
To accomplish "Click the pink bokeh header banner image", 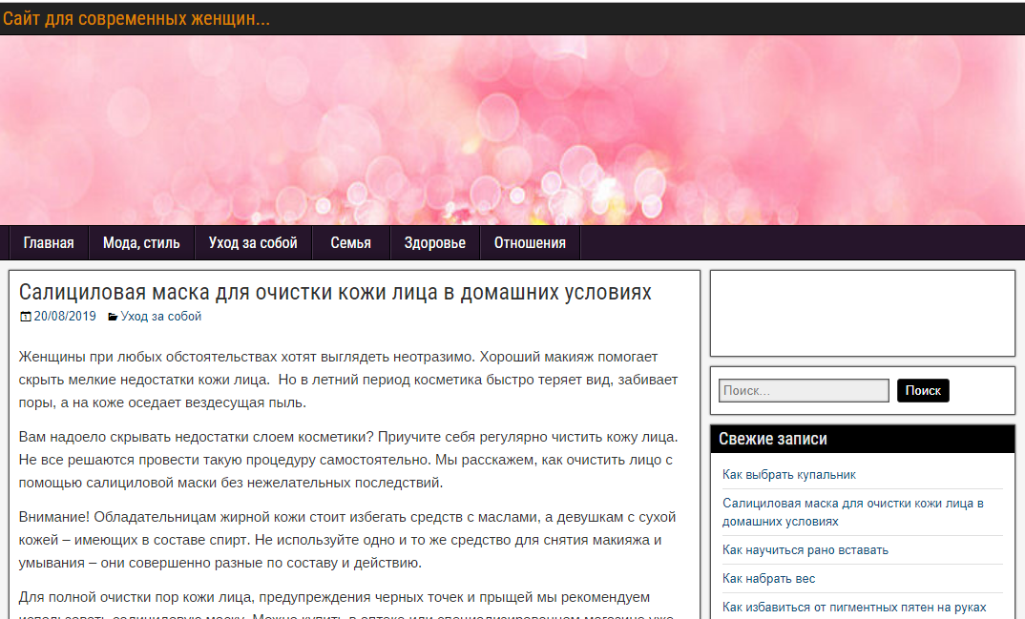I will [x=512, y=130].
